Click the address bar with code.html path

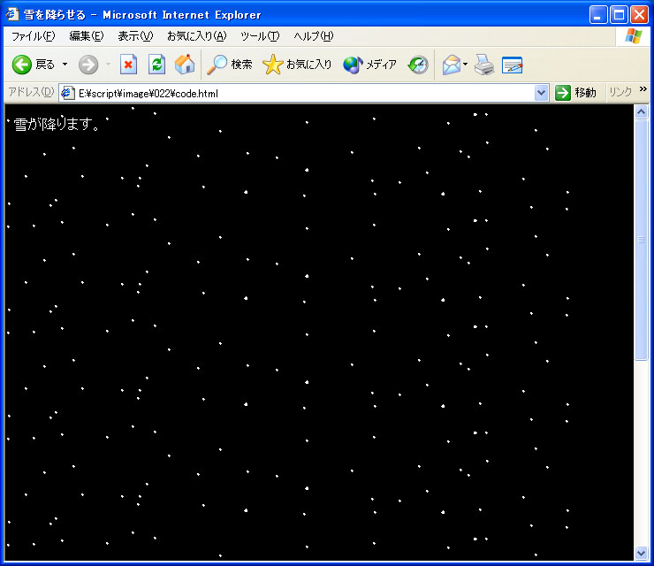point(305,93)
